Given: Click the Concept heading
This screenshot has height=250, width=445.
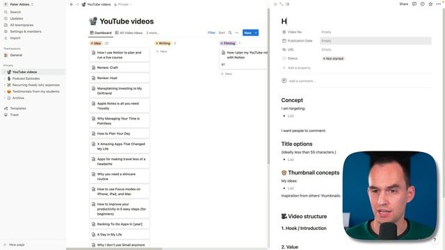Looking at the screenshot, I should point(292,100).
